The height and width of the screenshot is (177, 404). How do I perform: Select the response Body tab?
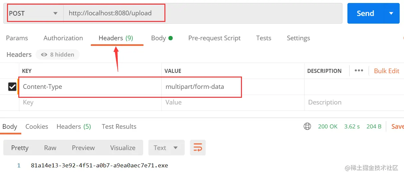tap(10, 126)
